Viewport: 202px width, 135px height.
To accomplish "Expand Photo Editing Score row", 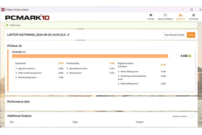I will [119, 72].
